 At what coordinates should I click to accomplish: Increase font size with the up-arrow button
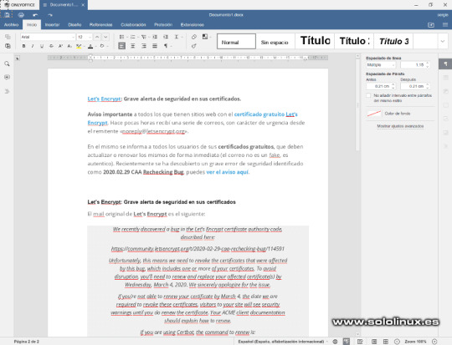[x=97, y=37]
